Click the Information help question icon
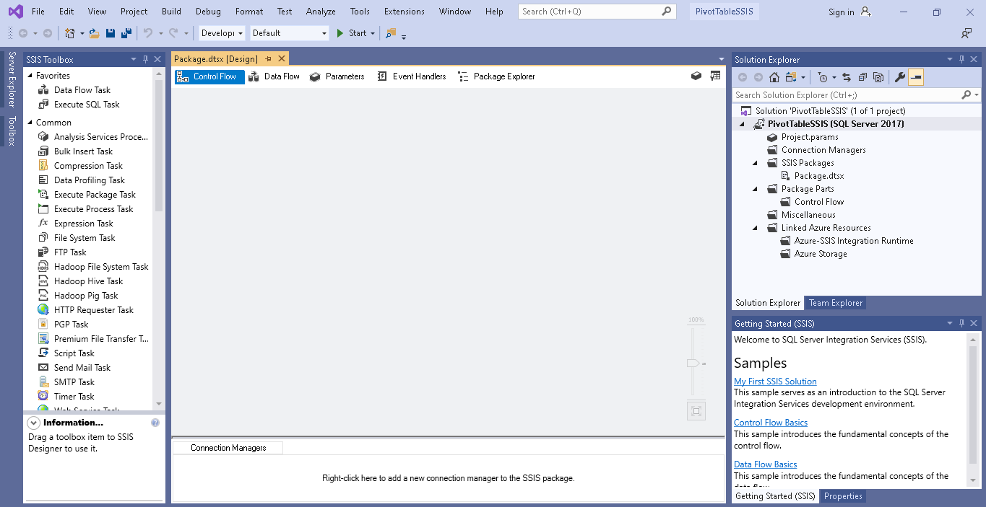The image size is (986, 507). [x=155, y=423]
